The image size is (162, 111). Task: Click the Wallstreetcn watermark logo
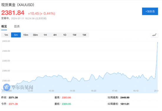coord(6,87)
